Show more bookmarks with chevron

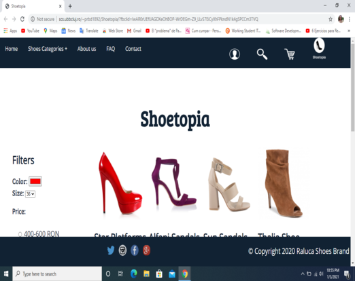pyautogui.click(x=349, y=31)
